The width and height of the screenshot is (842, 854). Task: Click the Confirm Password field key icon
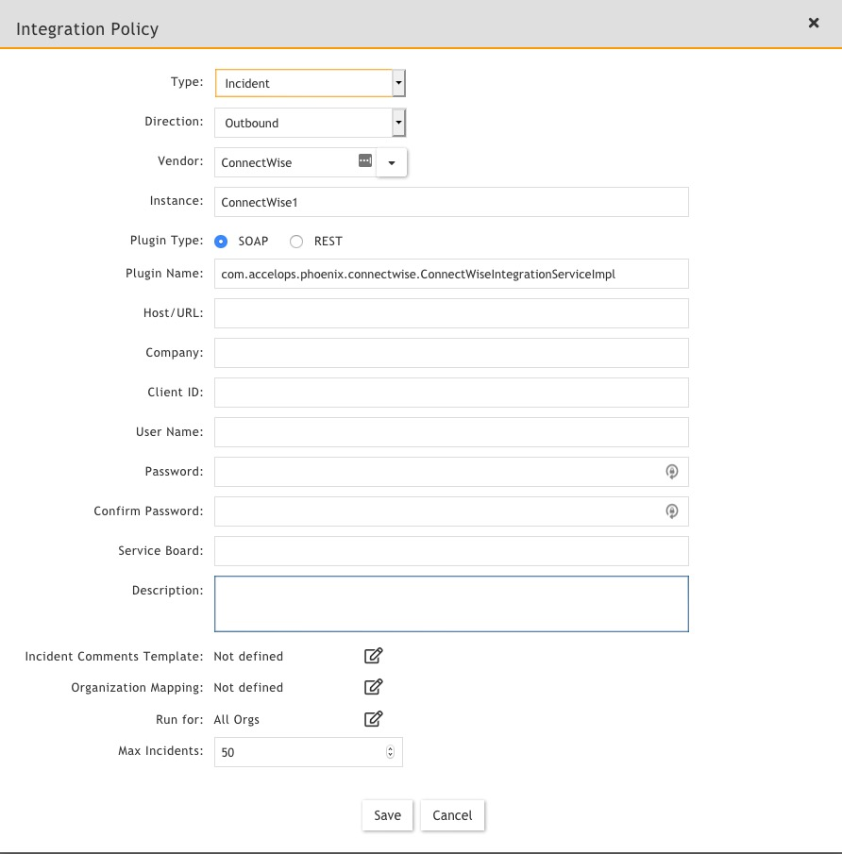coord(672,511)
